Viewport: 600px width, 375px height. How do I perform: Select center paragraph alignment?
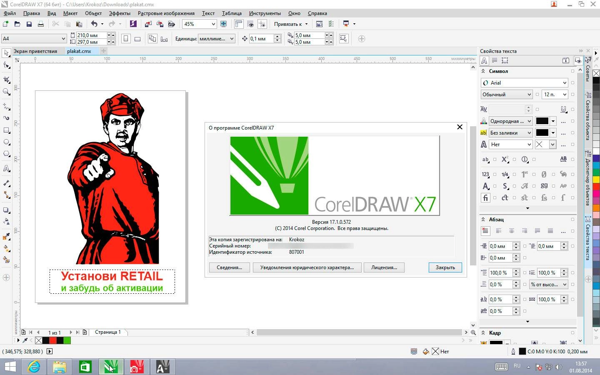tap(511, 231)
